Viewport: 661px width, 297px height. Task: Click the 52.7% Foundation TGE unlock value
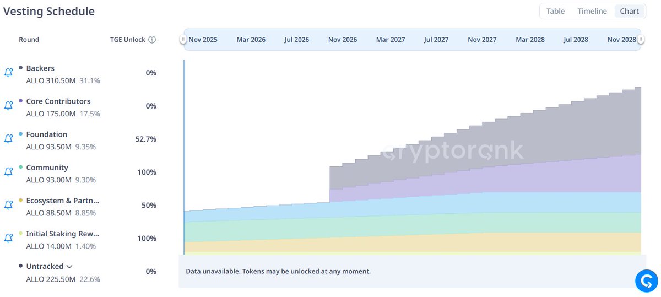pyautogui.click(x=145, y=139)
